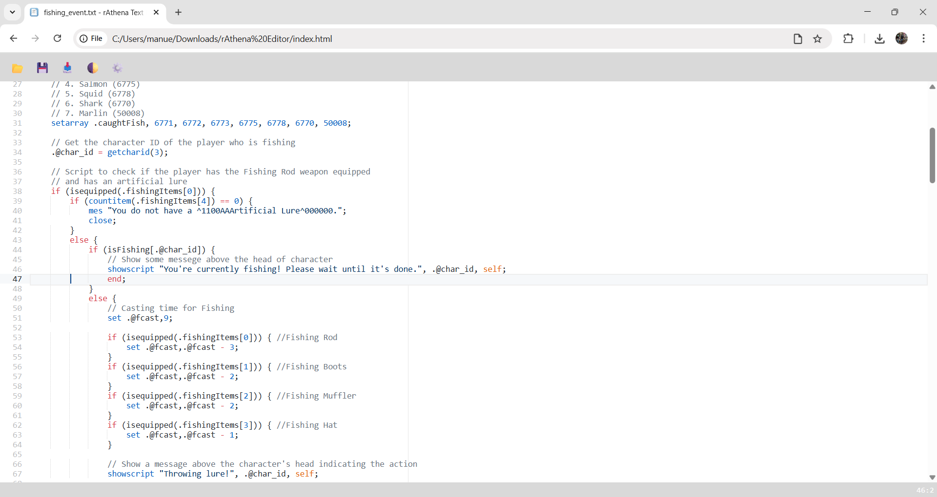937x497 pixels.
Task: Go back with the browser back arrow
Action: pos(14,38)
